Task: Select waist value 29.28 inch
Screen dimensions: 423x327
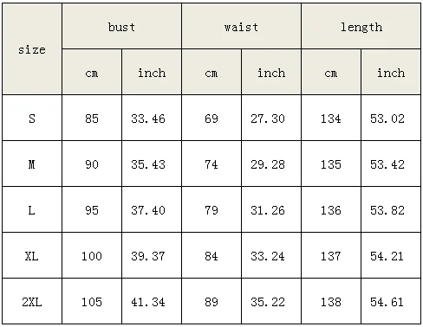Action: [x=271, y=163]
